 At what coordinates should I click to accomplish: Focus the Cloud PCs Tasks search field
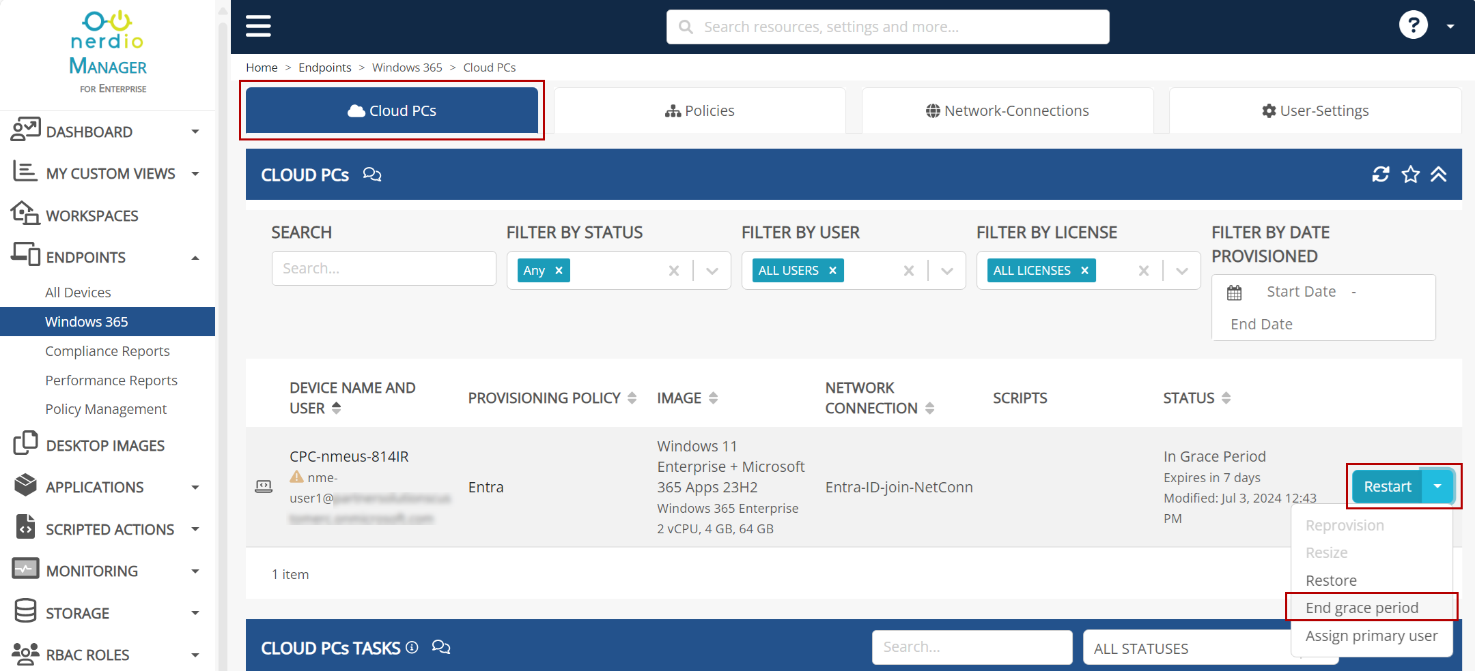tap(972, 647)
